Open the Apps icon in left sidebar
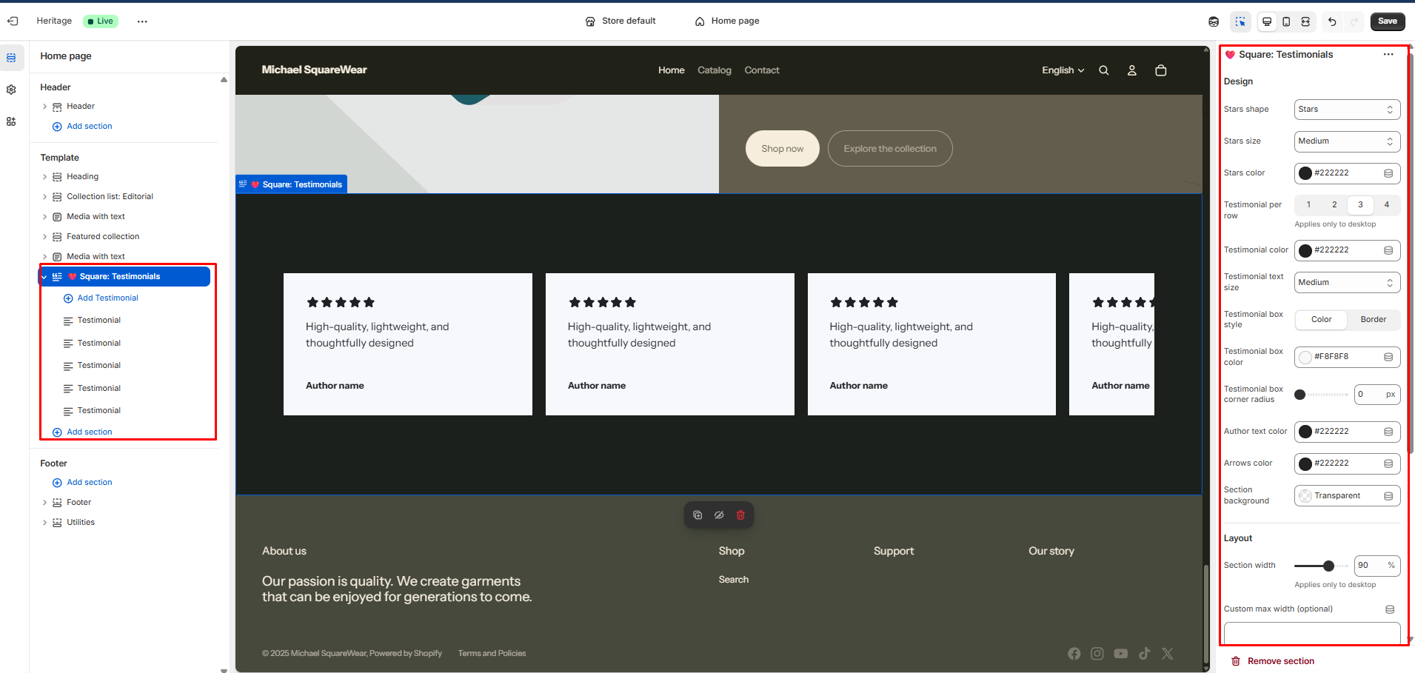The width and height of the screenshot is (1415, 673). [x=11, y=121]
